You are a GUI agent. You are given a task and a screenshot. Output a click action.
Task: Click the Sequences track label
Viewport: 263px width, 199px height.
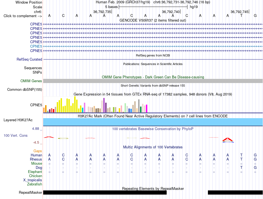33,68
